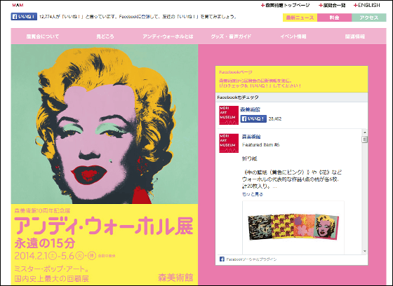393x286 pixels.
Task: Click Mori Art Museum red logo in widget header
Action: coord(229,115)
